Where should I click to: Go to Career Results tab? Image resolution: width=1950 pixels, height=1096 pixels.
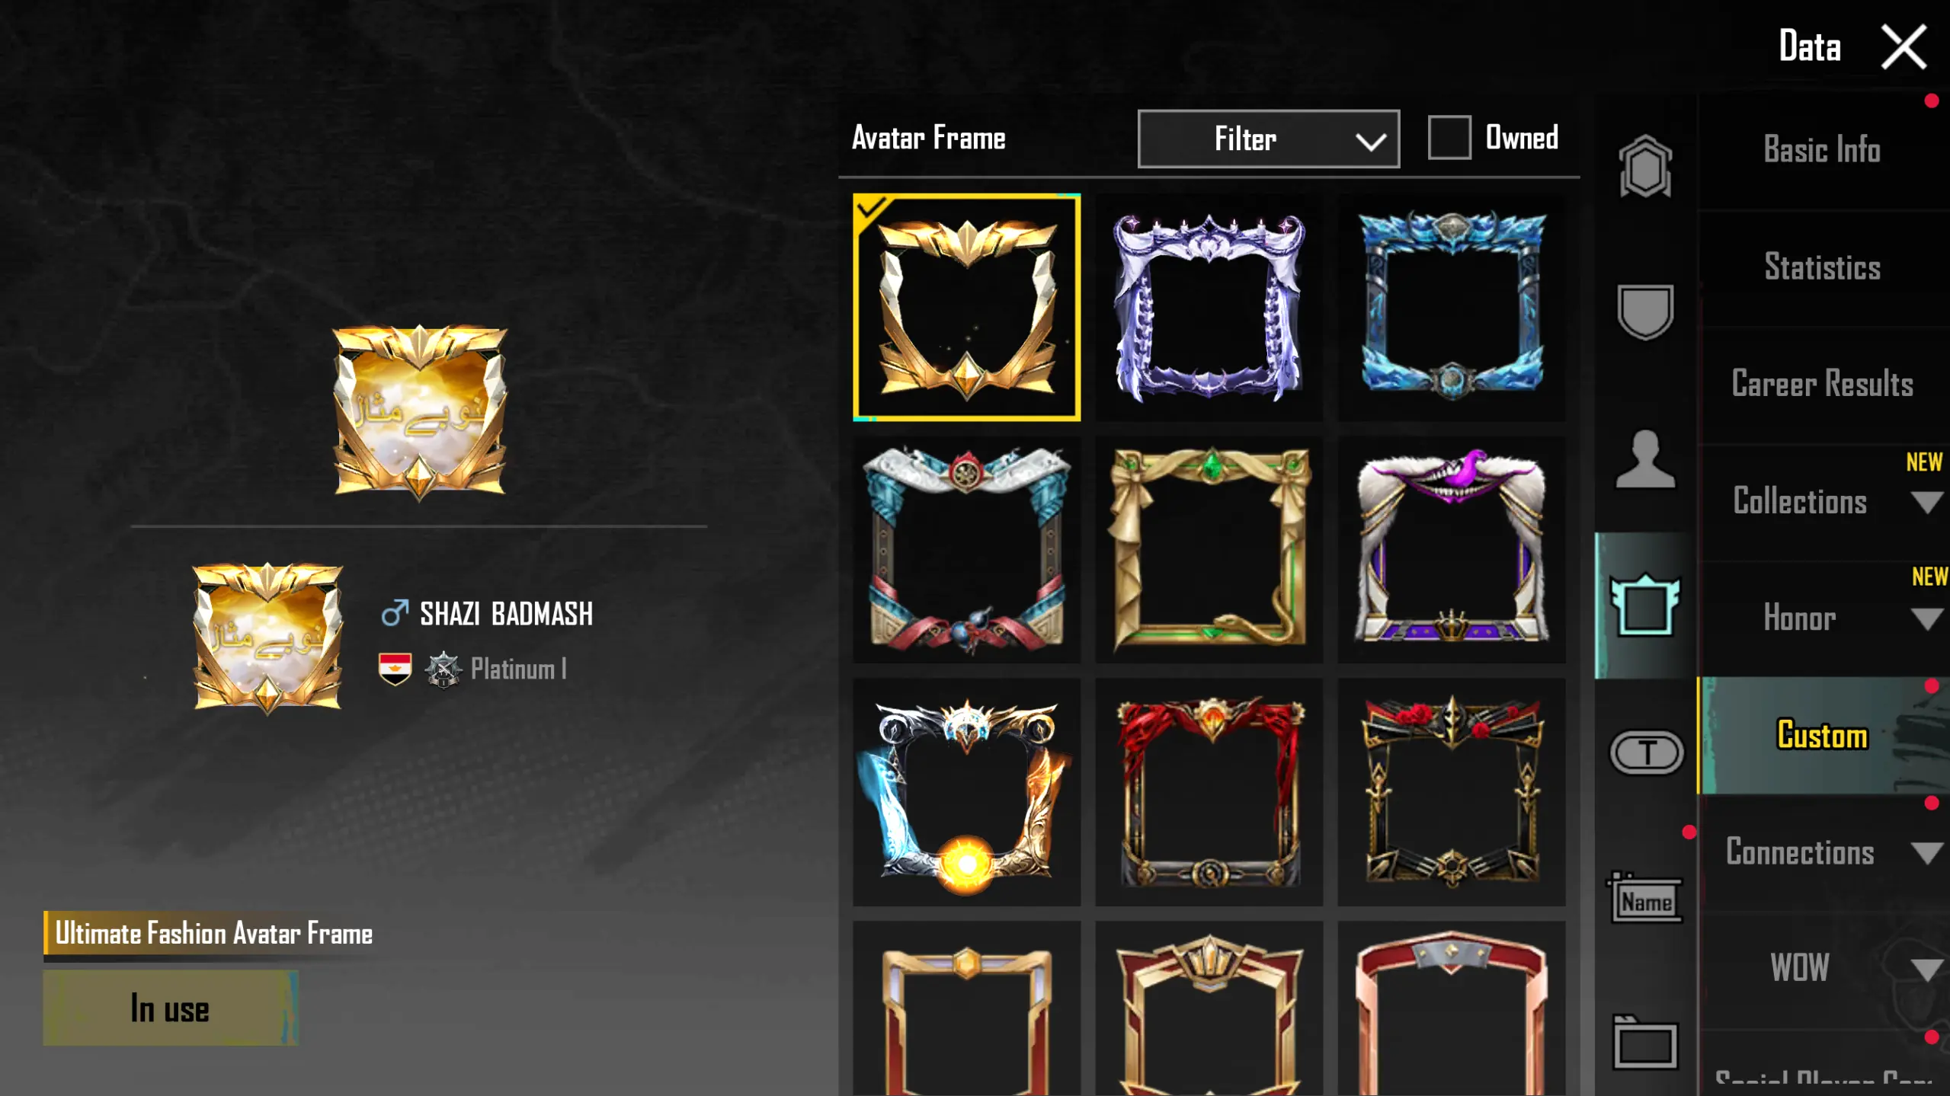(1822, 384)
